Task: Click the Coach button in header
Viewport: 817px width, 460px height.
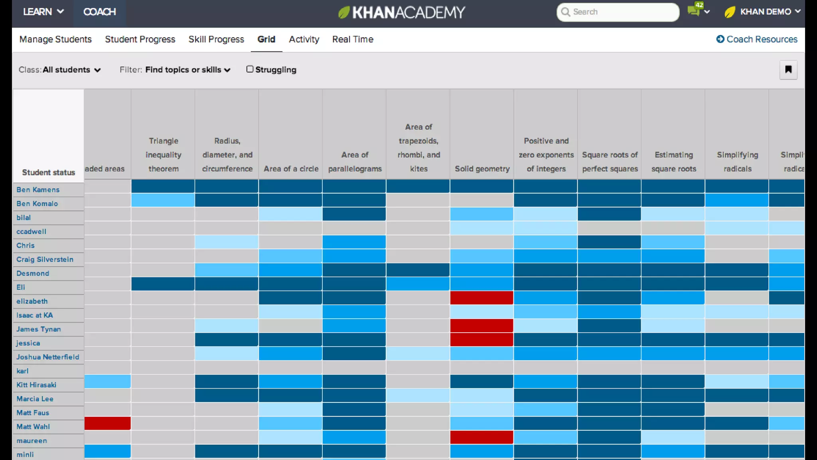Action: click(x=99, y=12)
